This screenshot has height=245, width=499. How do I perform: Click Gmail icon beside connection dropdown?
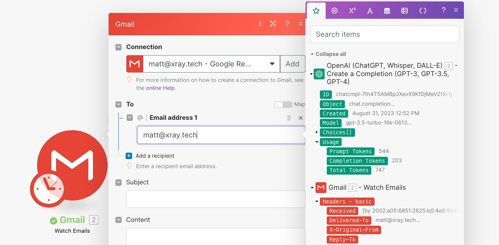(x=135, y=64)
